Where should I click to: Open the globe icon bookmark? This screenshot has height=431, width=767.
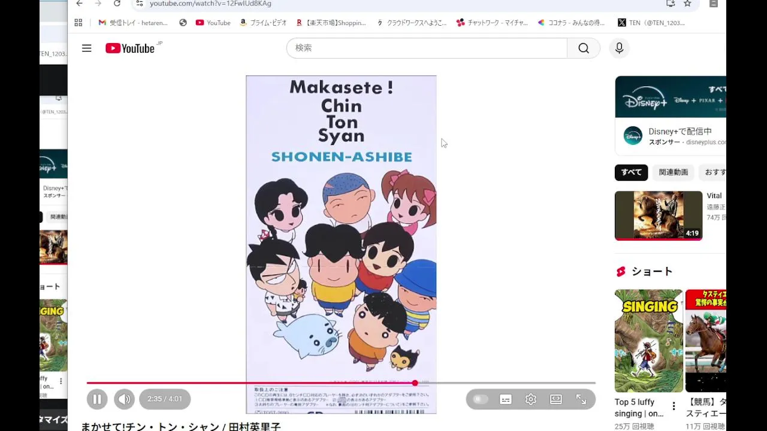click(x=183, y=23)
